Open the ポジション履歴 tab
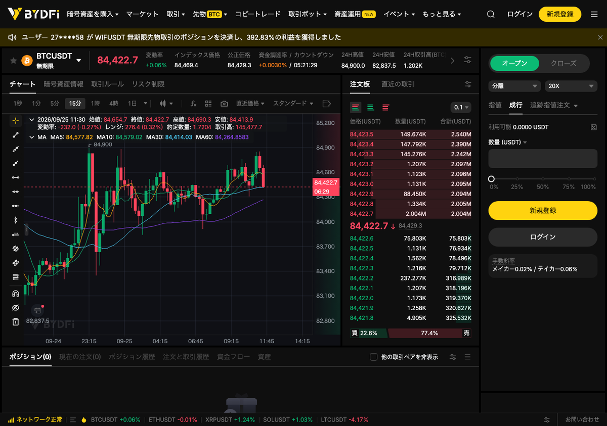Image resolution: width=607 pixels, height=426 pixels. 132,357
